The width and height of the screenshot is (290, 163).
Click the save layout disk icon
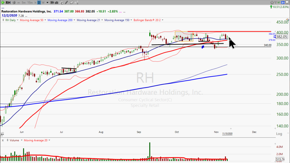(287, 2)
